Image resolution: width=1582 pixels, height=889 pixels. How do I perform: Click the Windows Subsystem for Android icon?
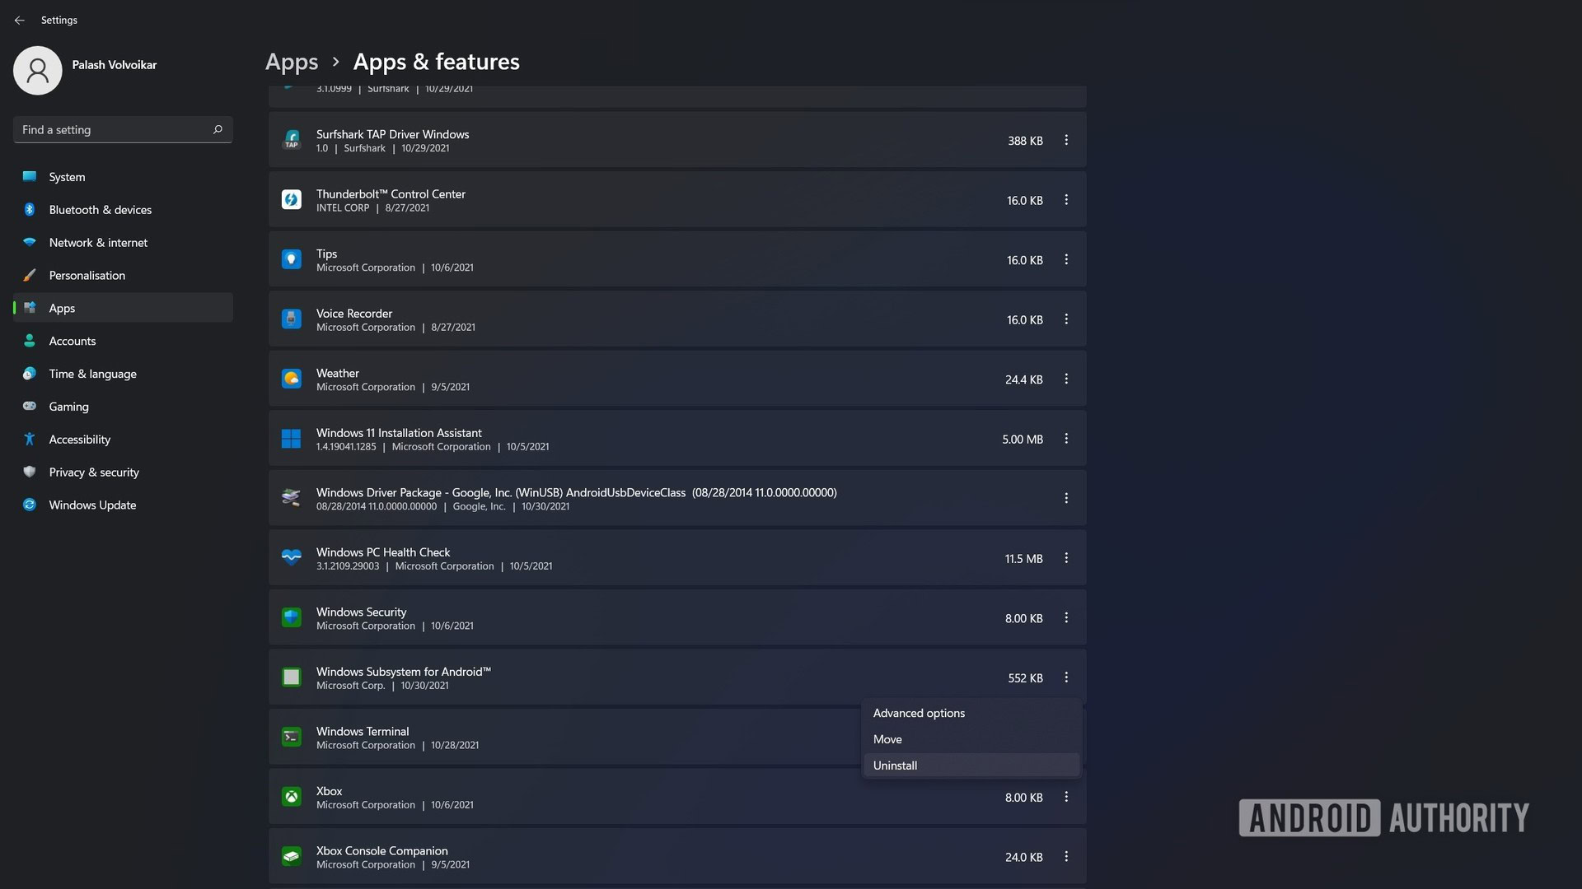[289, 677]
